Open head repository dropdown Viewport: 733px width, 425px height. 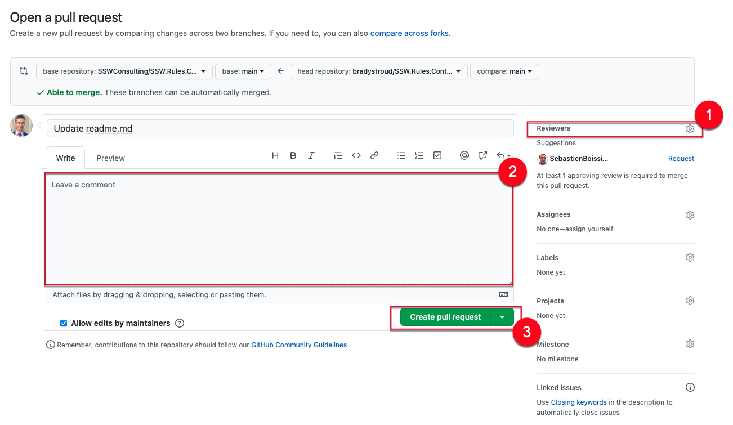(379, 71)
